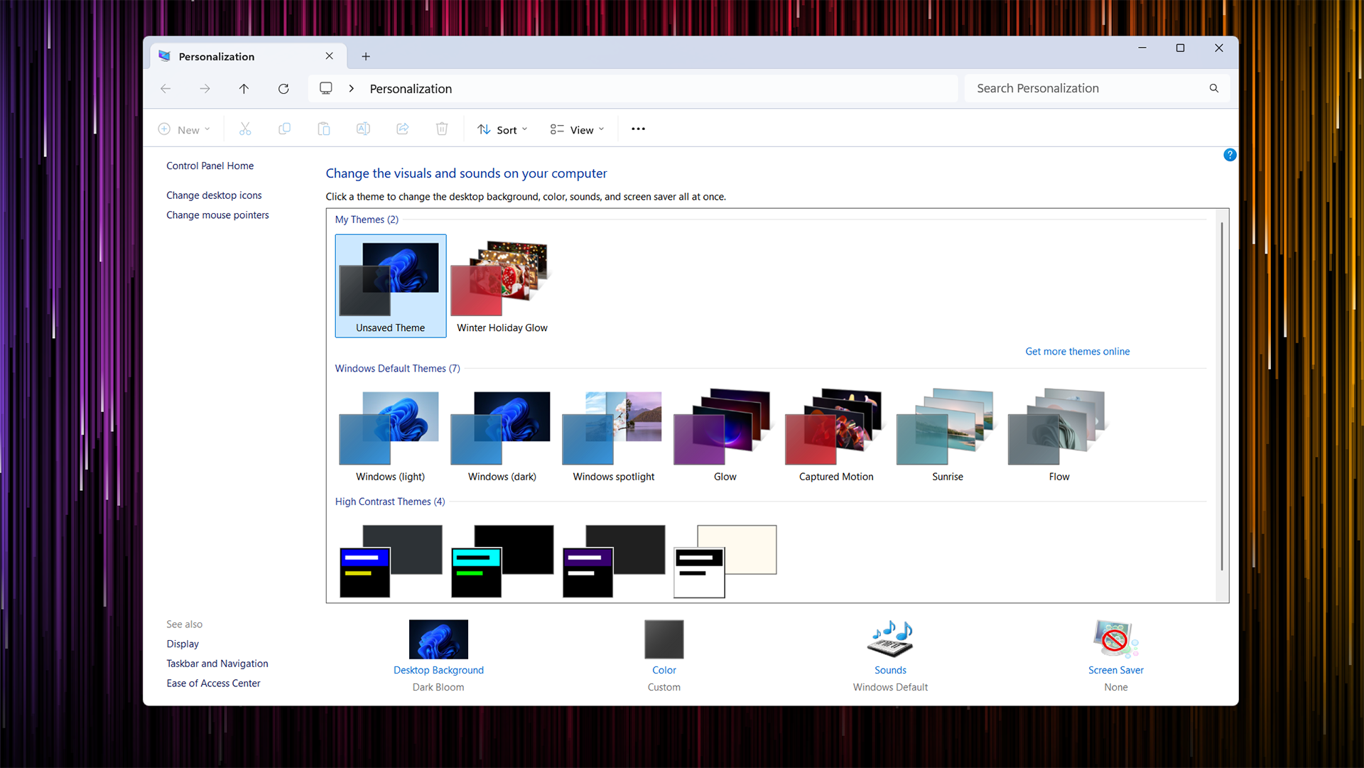Click the Screen Saver text link
The height and width of the screenshot is (768, 1364).
(1115, 670)
